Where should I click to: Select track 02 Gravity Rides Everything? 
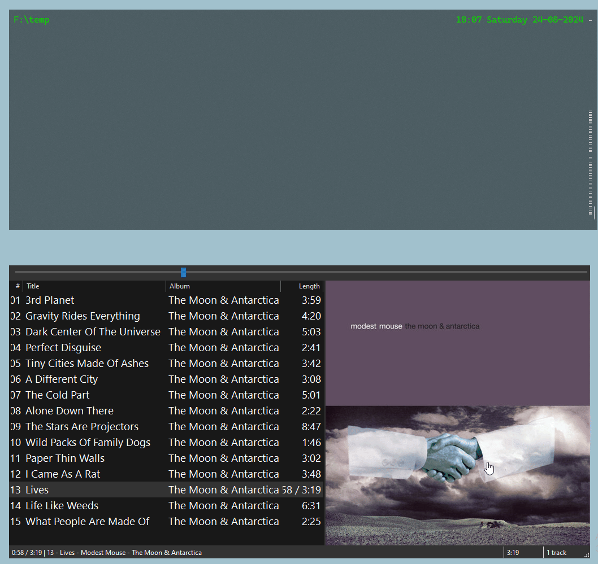click(x=166, y=316)
